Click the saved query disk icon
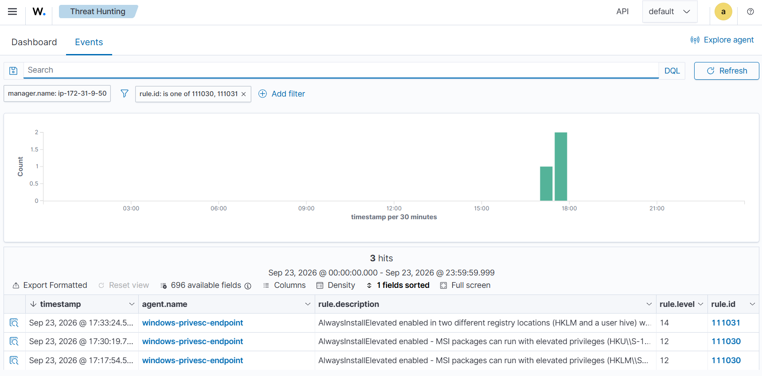The width and height of the screenshot is (762, 376). tap(13, 70)
